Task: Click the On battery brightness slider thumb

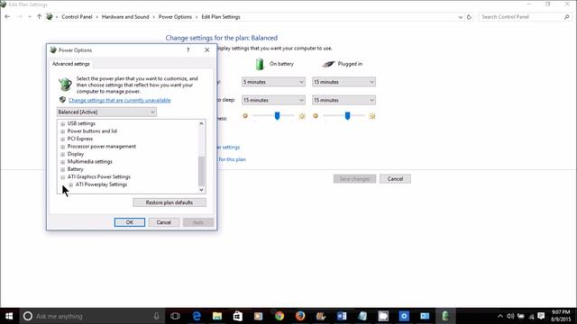Action: pos(277,116)
